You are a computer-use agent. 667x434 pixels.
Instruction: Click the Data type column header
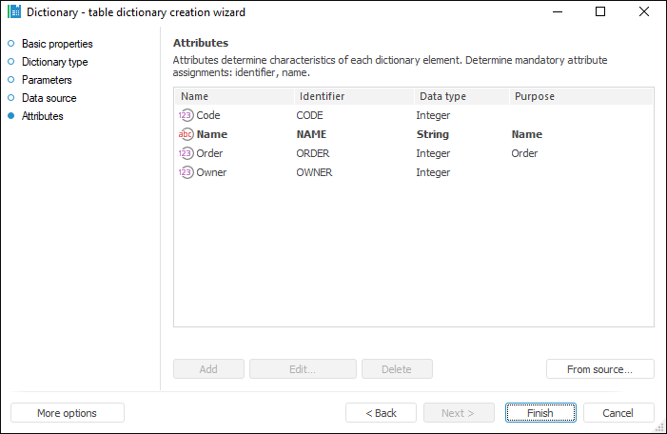point(461,96)
